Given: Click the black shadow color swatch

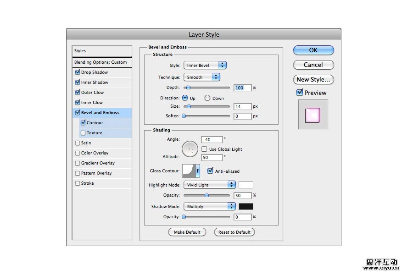Looking at the screenshot, I should pos(246,207).
